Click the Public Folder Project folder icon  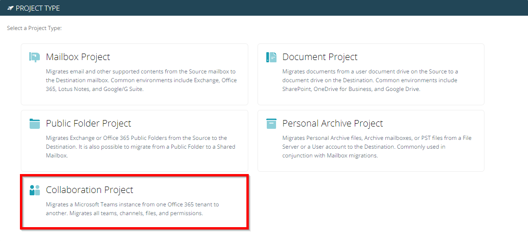click(x=35, y=124)
